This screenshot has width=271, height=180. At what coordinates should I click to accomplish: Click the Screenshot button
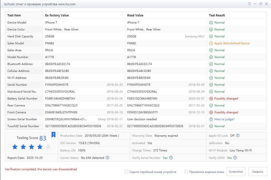point(235,172)
